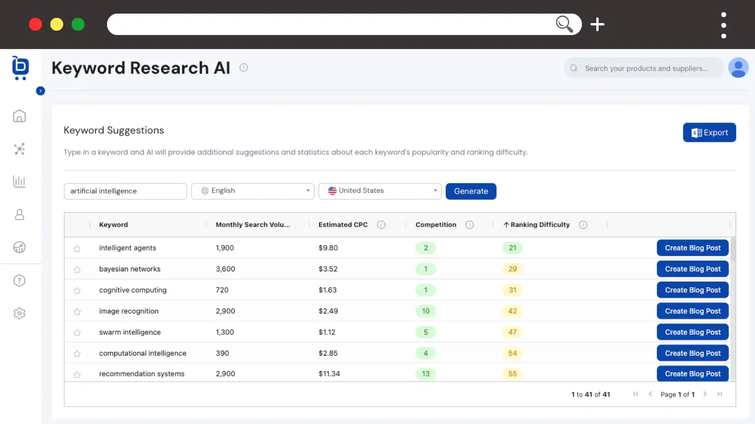755x424 pixels.
Task: Open the settings gear sidebar icon
Action: pyautogui.click(x=19, y=313)
